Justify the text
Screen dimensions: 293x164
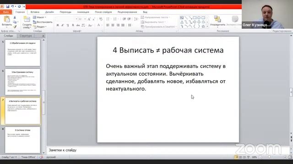123,25
